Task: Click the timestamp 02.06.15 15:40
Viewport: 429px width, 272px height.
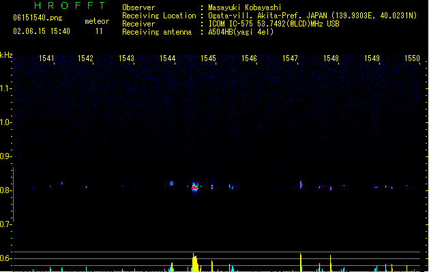Action: point(42,31)
